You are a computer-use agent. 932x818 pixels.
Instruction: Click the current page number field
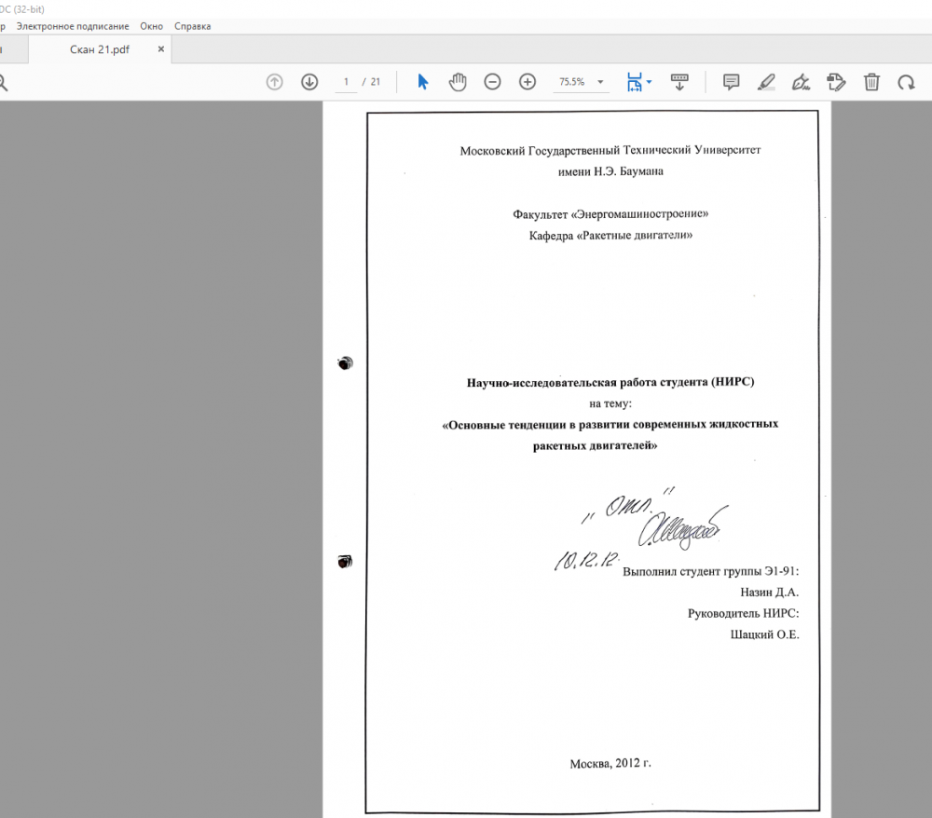tap(346, 82)
